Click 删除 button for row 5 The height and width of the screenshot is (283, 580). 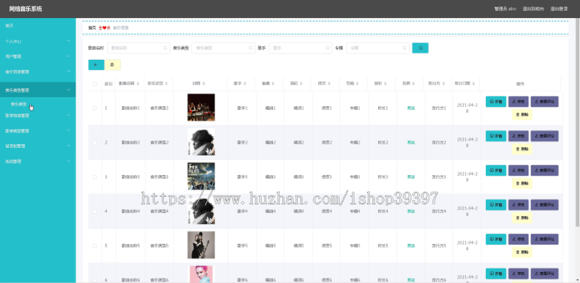(522, 252)
